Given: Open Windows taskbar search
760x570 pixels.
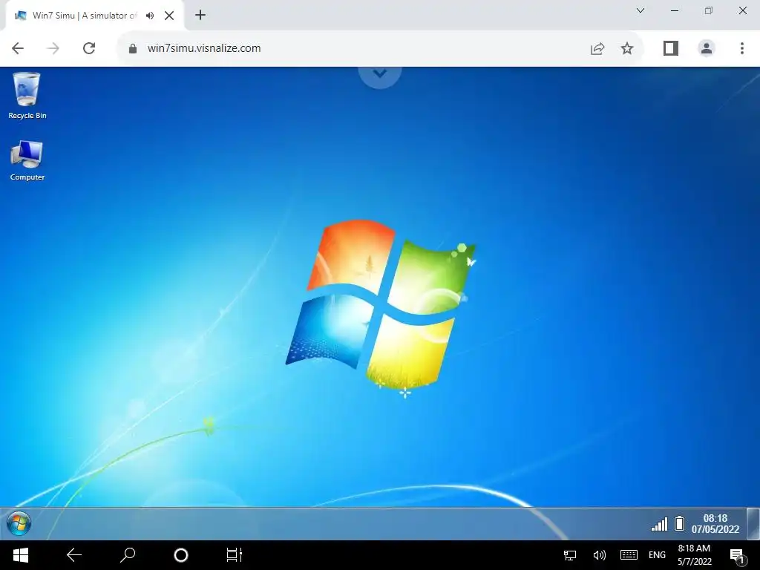Looking at the screenshot, I should (x=128, y=555).
